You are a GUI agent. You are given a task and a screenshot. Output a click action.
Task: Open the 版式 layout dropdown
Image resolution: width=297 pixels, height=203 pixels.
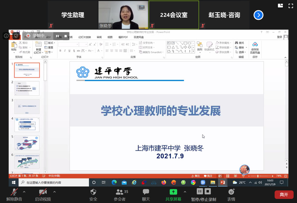50,43
